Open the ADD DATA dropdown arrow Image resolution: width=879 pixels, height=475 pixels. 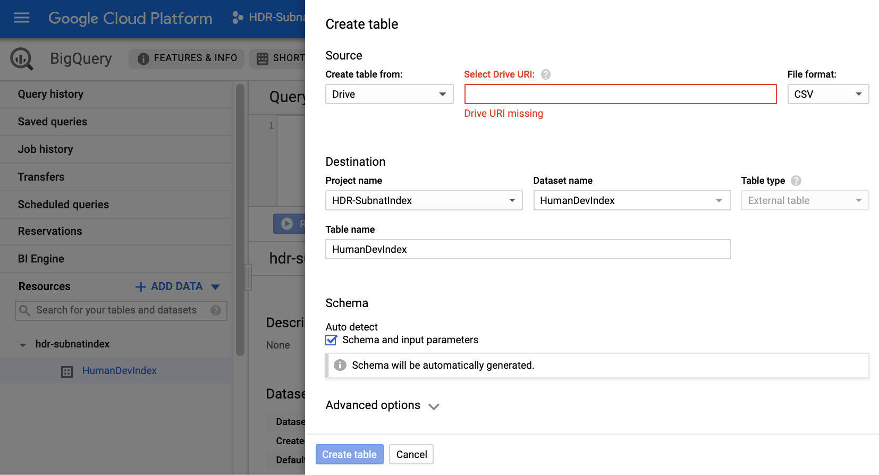[215, 287]
